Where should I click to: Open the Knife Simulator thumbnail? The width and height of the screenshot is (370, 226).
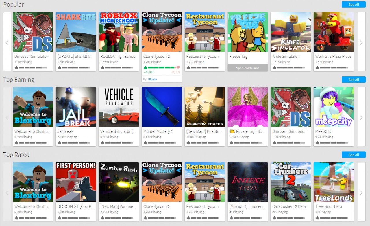click(x=291, y=32)
